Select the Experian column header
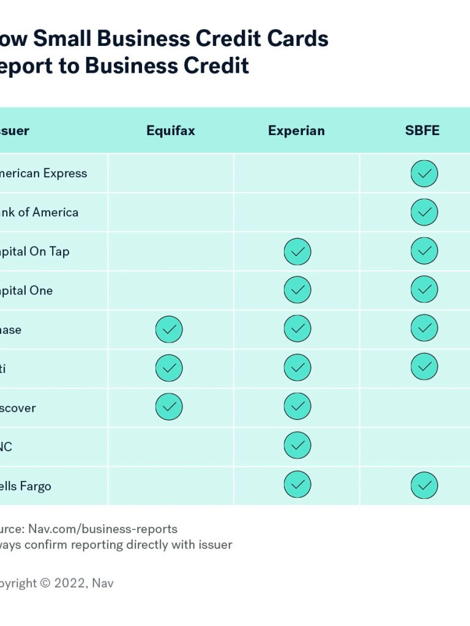The height and width of the screenshot is (626, 470). coord(296,131)
